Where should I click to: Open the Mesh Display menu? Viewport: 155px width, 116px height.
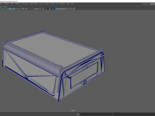[34, 4]
